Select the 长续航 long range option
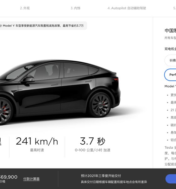The height and width of the screenshot is (189, 176). tap(170, 60)
